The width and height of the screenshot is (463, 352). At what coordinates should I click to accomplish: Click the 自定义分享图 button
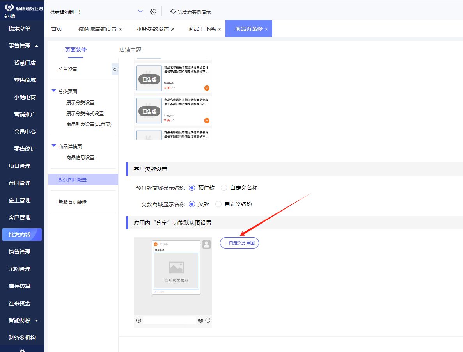click(x=239, y=243)
